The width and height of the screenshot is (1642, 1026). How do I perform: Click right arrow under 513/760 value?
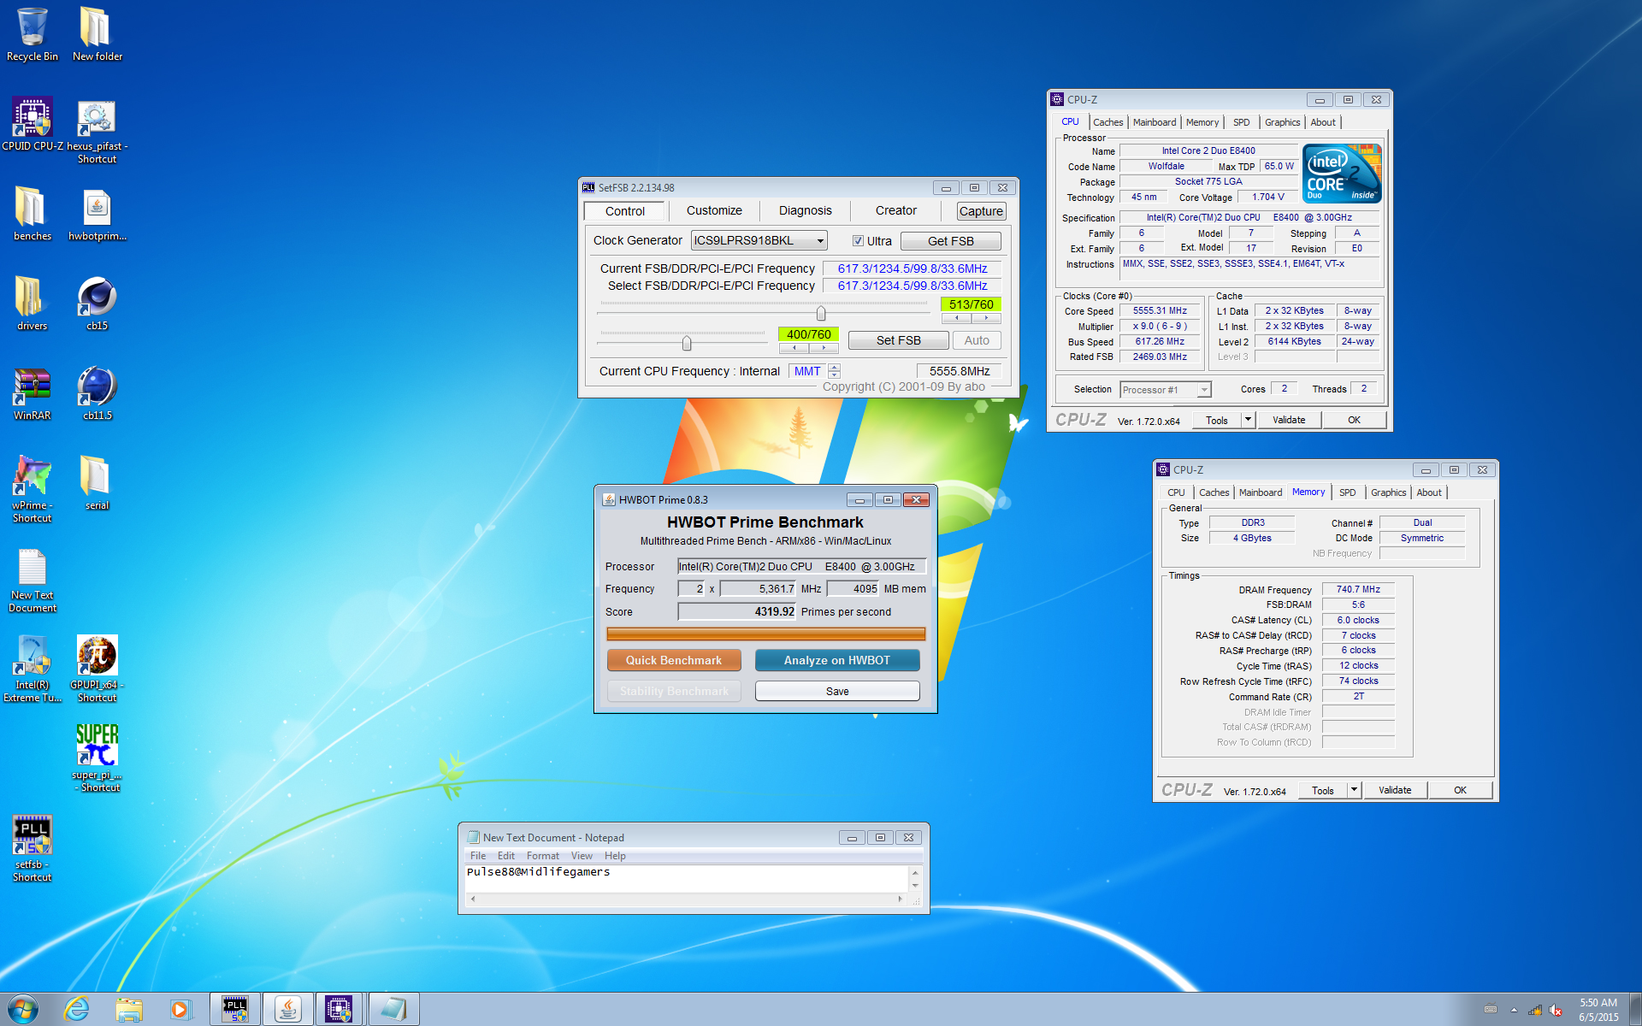986,318
